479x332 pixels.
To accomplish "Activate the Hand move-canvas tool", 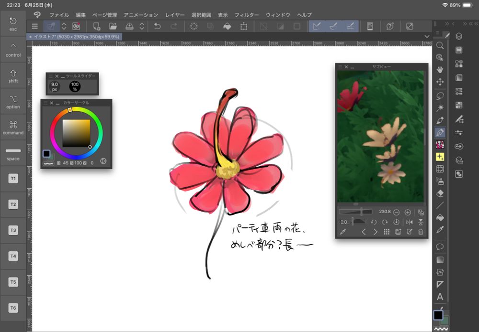I will [x=440, y=70].
